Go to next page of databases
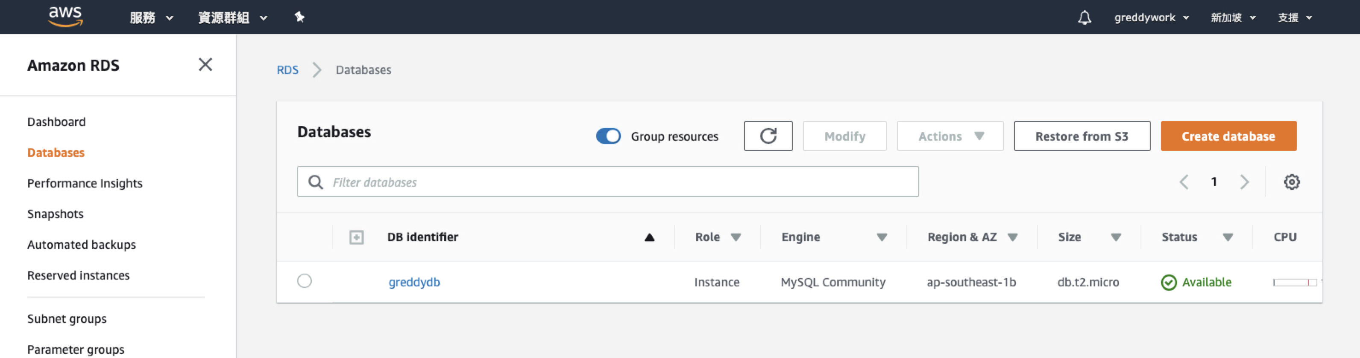The width and height of the screenshot is (1360, 358). tap(1244, 182)
